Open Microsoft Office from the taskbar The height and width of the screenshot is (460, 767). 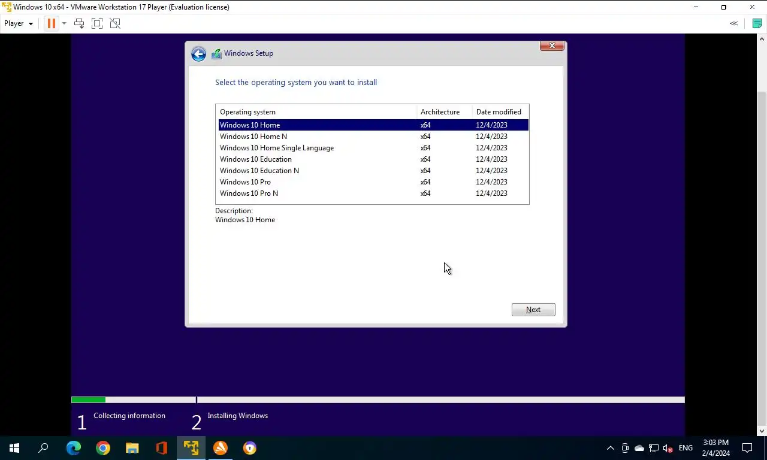tap(162, 448)
